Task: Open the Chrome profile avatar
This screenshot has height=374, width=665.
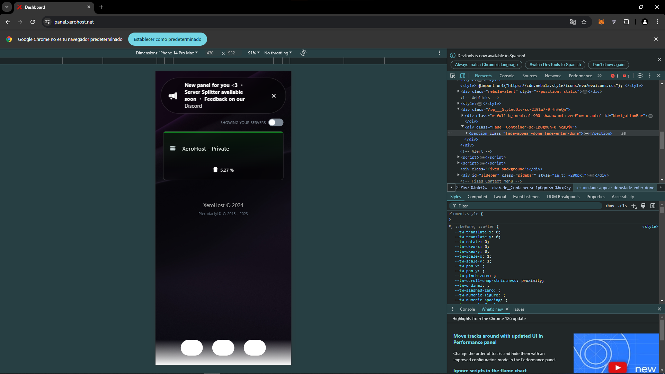Action: click(x=645, y=22)
